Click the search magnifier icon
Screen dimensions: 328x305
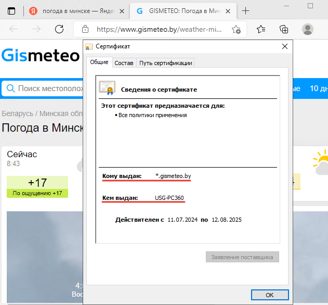coord(10,88)
